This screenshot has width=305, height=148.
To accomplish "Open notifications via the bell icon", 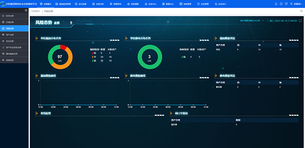I will point(276,4).
